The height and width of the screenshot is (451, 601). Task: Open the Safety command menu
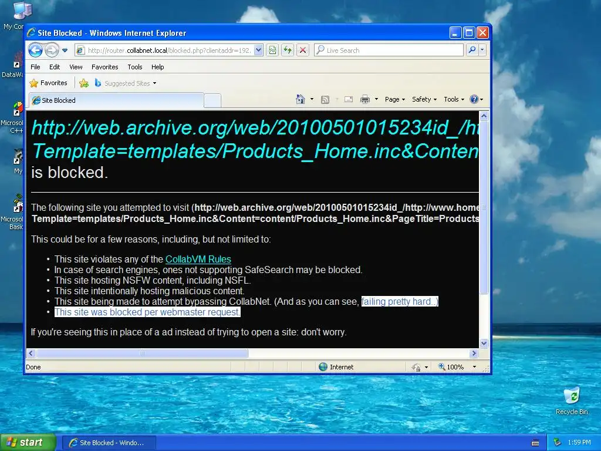[x=424, y=99]
